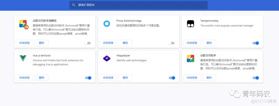Click the Wappalyzer purple icon
279x106 pixels.
[107, 59]
